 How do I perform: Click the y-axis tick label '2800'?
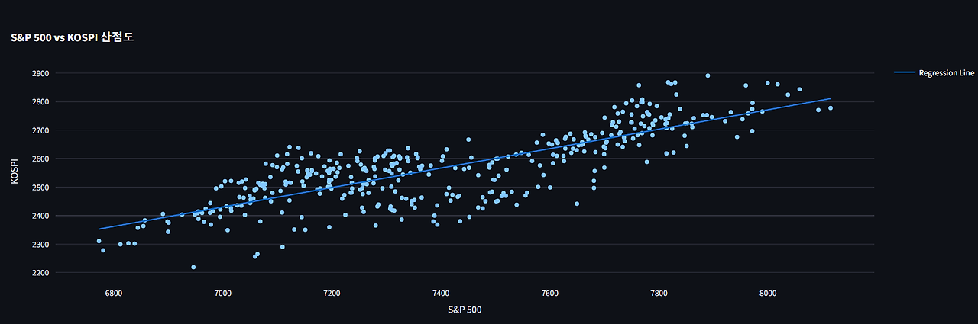(40, 101)
